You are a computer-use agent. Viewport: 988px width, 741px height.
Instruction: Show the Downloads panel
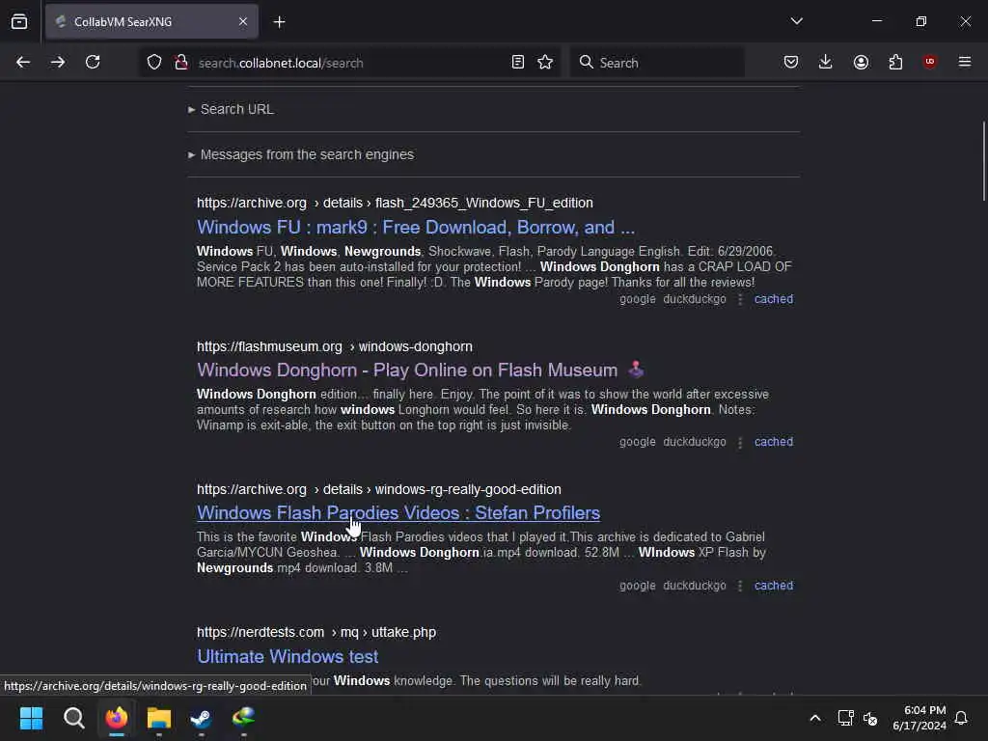(826, 62)
